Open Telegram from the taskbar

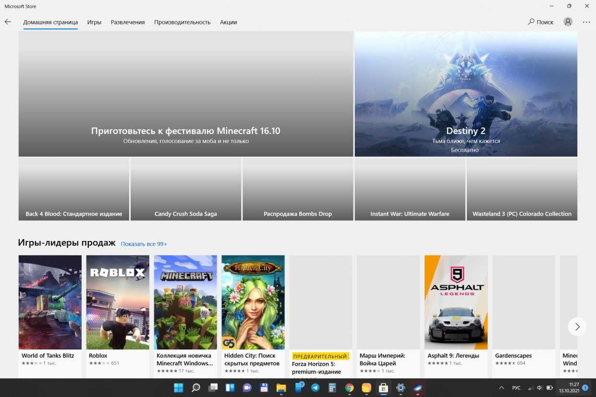click(x=316, y=388)
